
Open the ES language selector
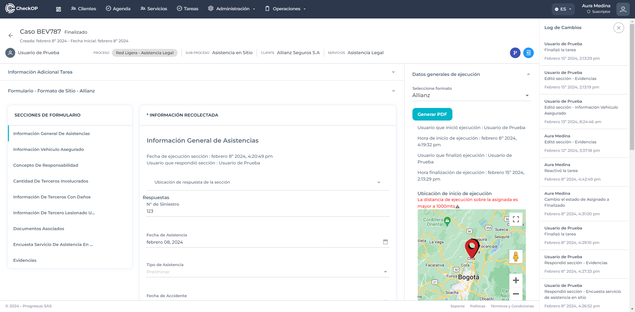pyautogui.click(x=563, y=9)
